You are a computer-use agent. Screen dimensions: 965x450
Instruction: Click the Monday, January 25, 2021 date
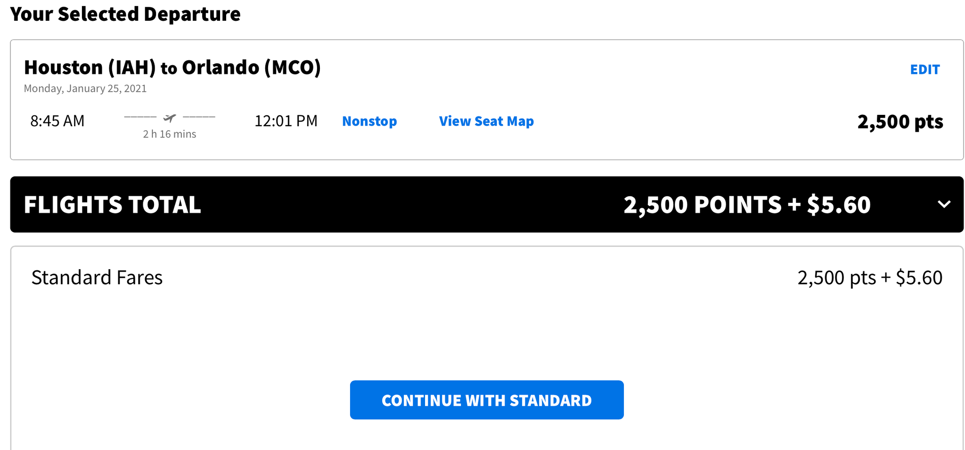[85, 88]
